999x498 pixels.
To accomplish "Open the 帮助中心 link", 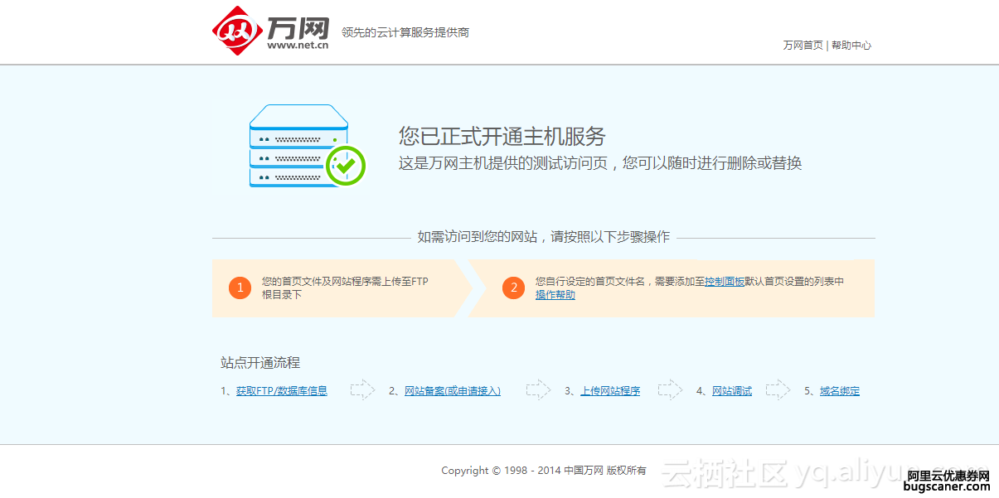I will point(851,46).
